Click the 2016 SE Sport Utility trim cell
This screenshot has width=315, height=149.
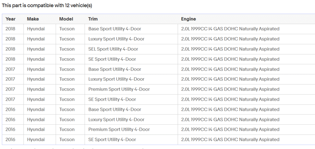[112, 139]
